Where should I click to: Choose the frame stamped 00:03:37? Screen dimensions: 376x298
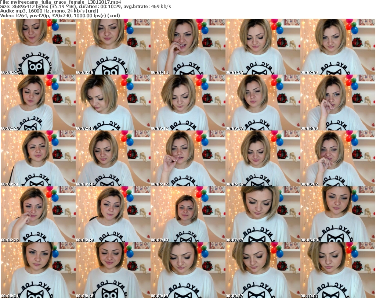coord(263,103)
